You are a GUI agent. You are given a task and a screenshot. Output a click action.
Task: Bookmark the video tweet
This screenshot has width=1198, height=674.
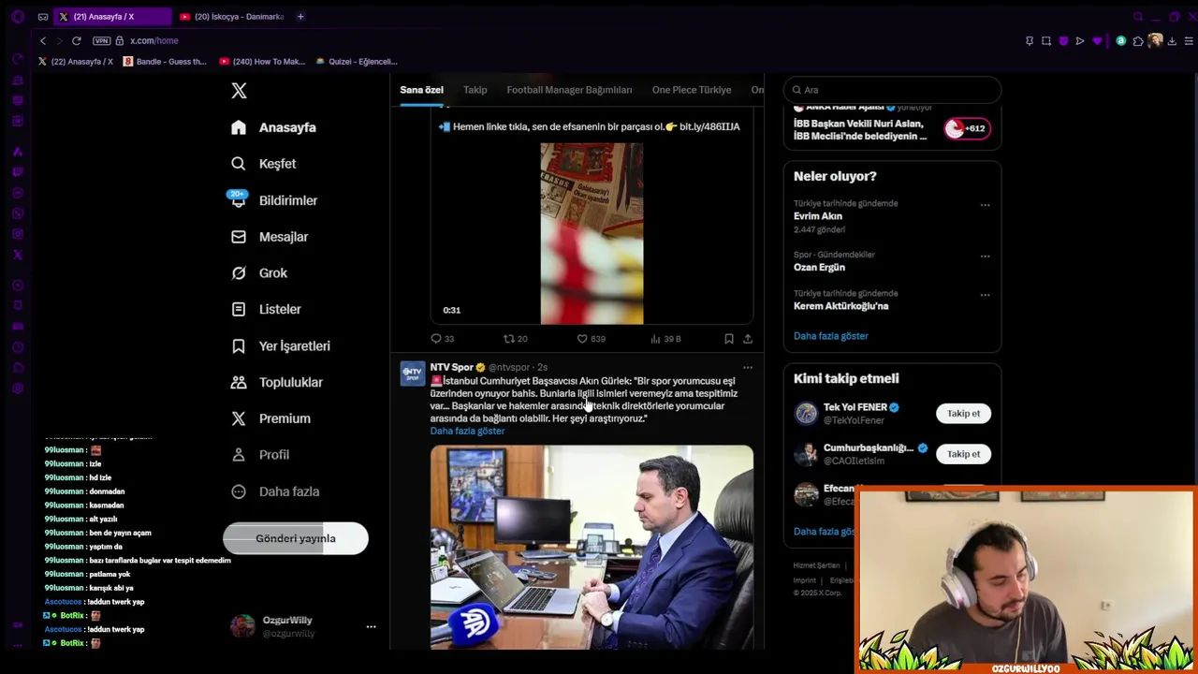click(x=729, y=339)
